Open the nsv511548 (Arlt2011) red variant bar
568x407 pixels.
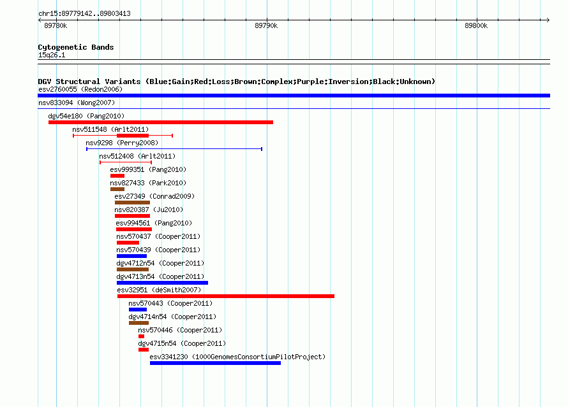[123, 136]
